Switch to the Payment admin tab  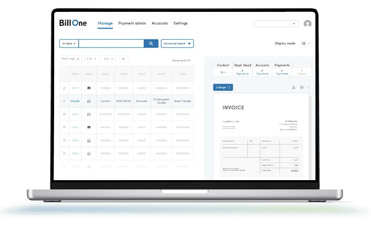pyautogui.click(x=132, y=23)
